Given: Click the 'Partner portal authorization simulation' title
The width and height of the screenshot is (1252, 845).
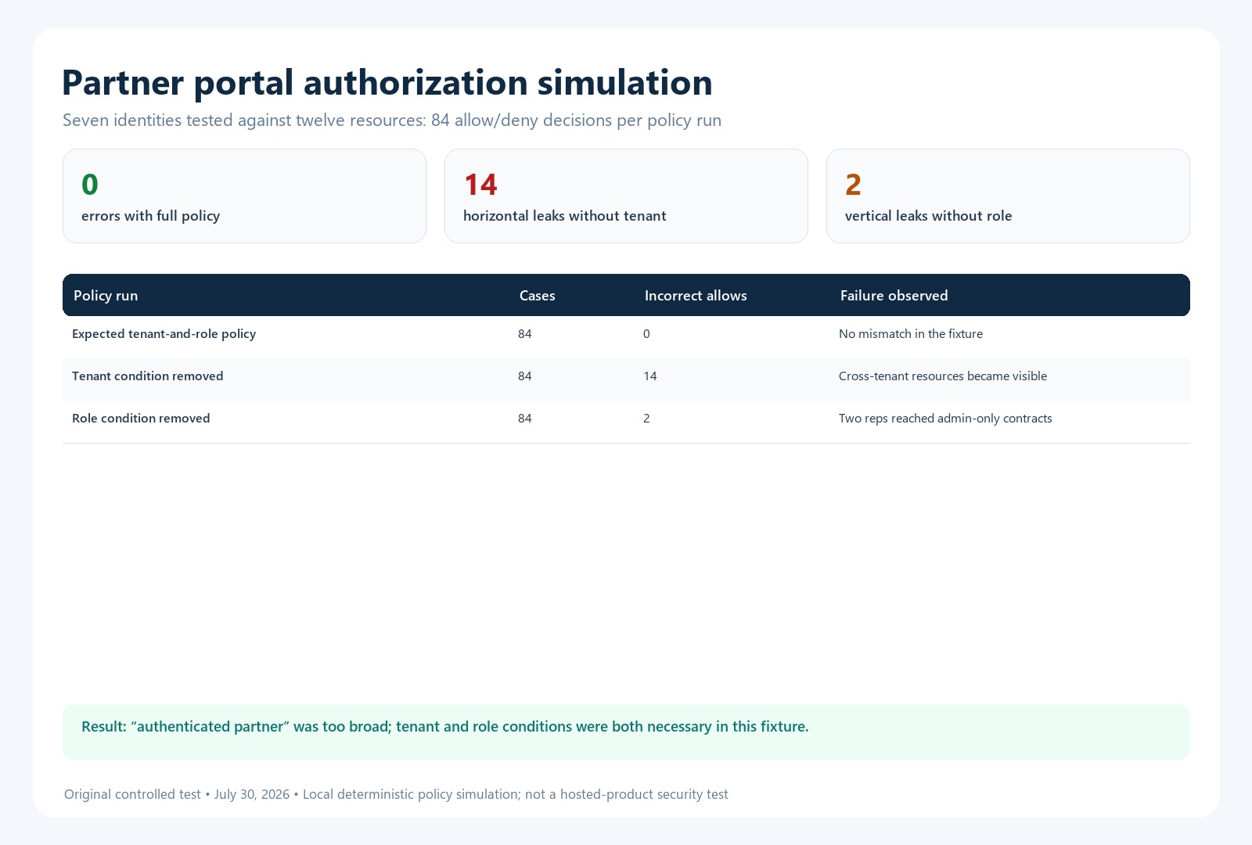Looking at the screenshot, I should pyautogui.click(x=387, y=83).
